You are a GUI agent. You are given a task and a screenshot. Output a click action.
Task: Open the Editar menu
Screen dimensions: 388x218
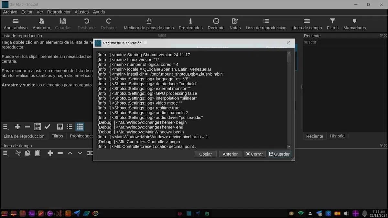[27, 12]
